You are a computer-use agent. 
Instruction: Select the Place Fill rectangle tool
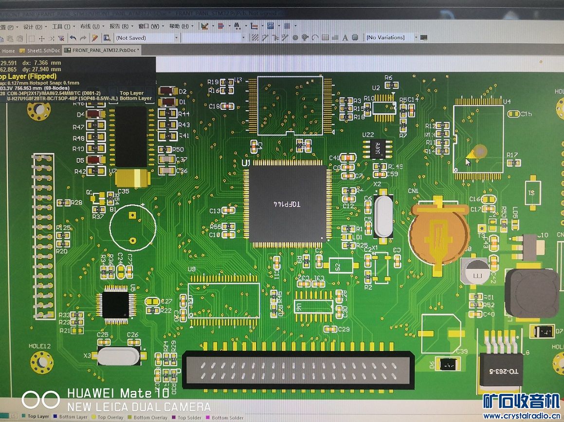coord(325,37)
